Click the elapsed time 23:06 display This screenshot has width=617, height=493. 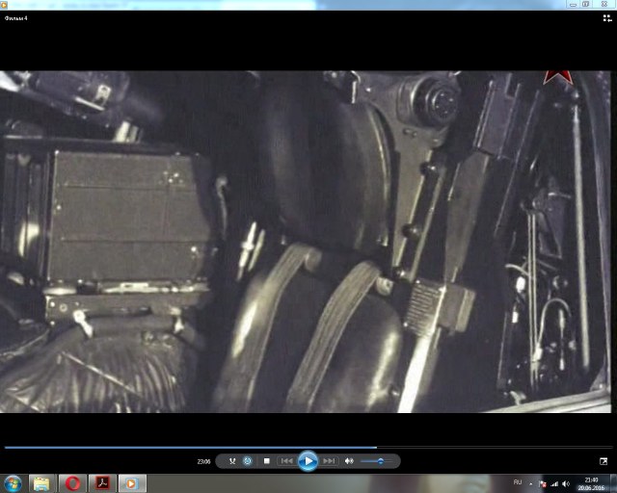(203, 461)
